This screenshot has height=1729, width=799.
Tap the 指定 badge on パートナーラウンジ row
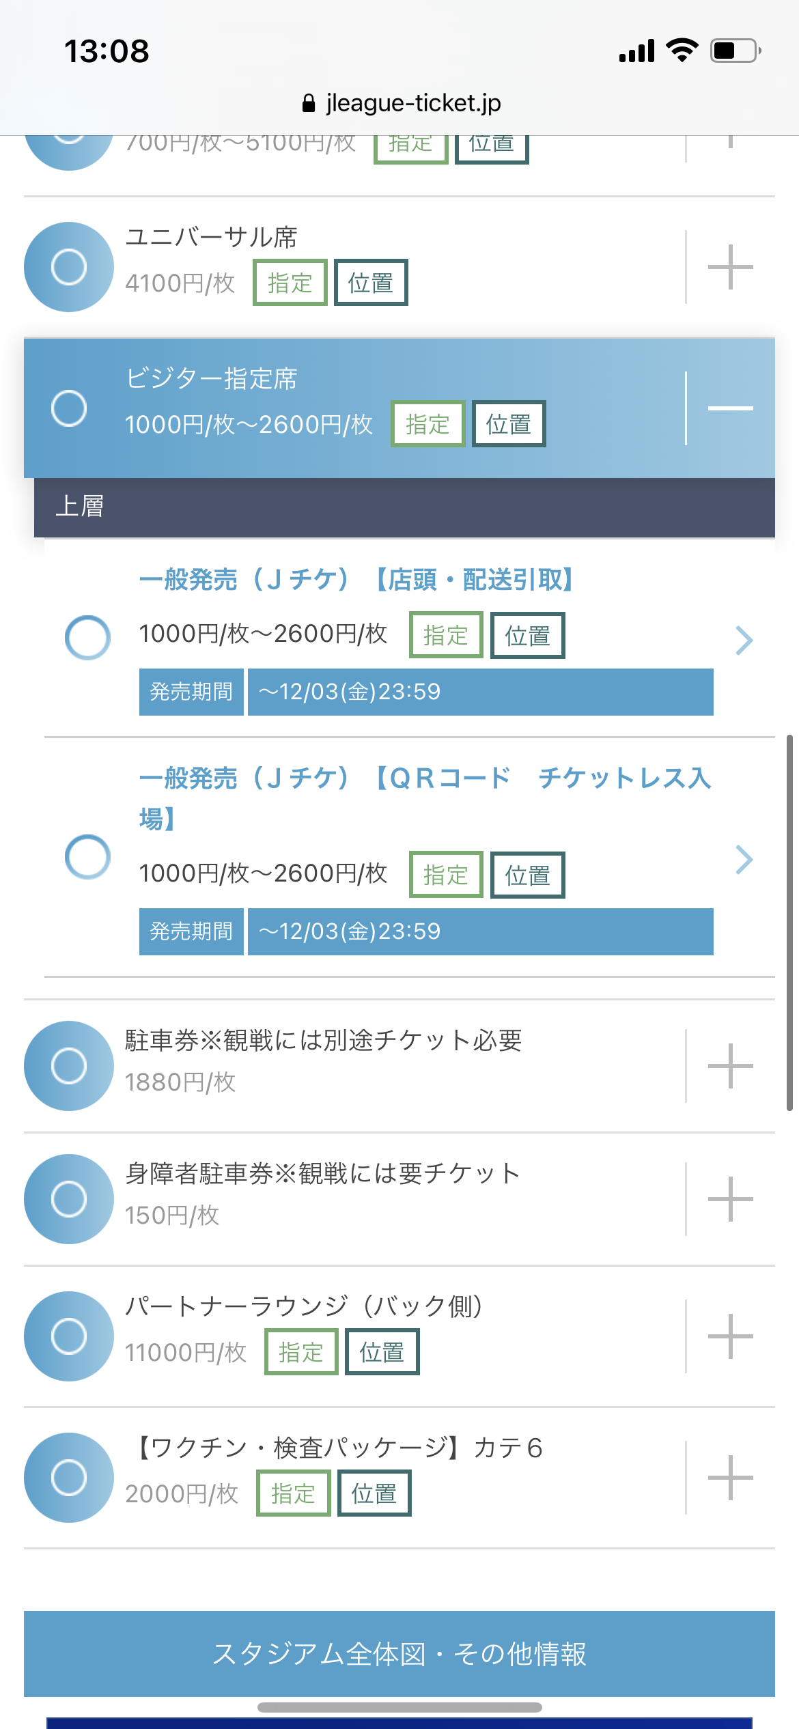[301, 1352]
